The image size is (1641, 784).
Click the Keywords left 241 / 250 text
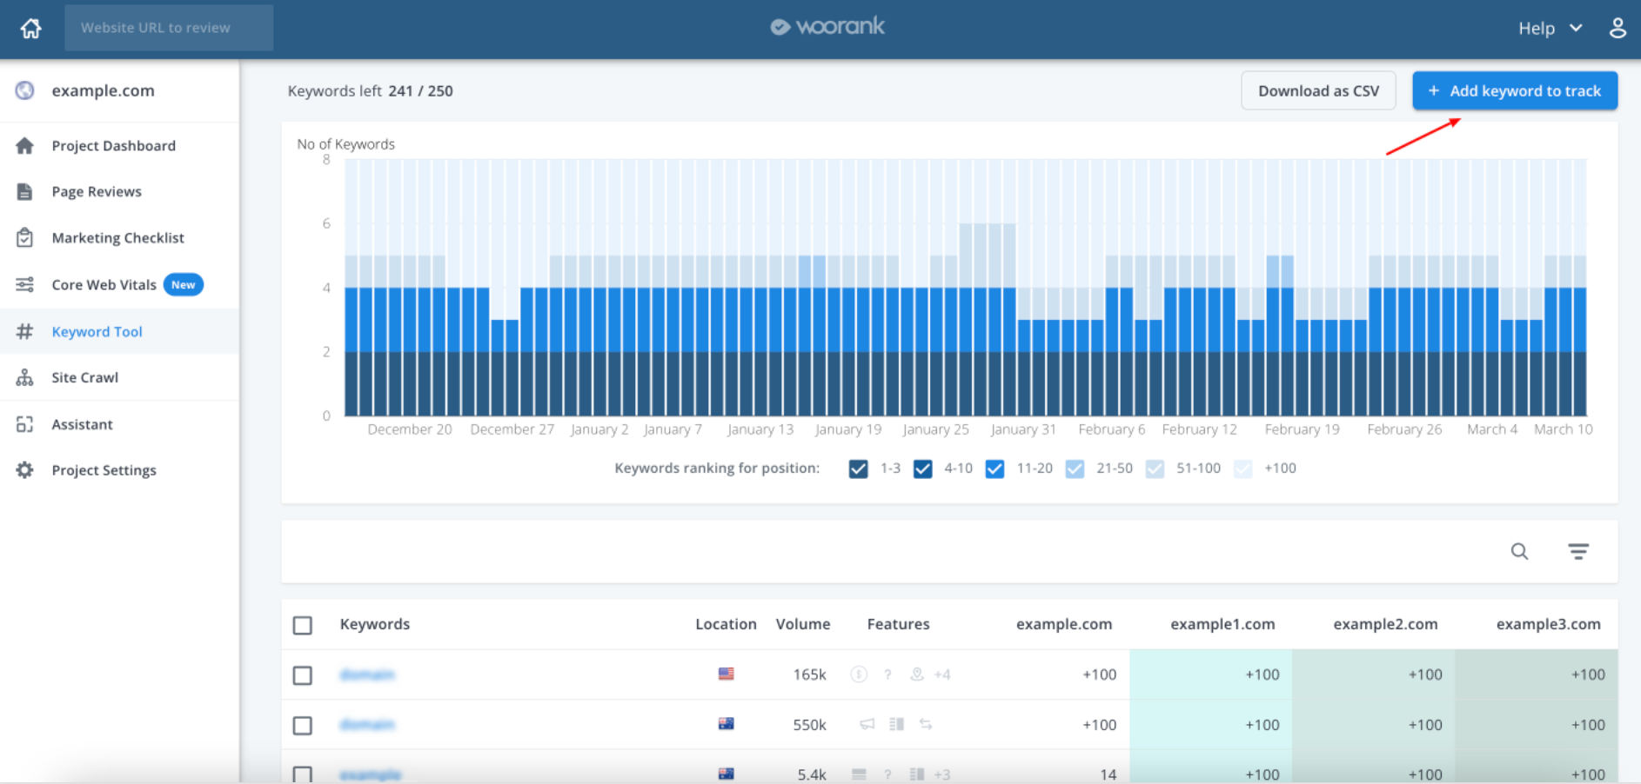click(370, 90)
